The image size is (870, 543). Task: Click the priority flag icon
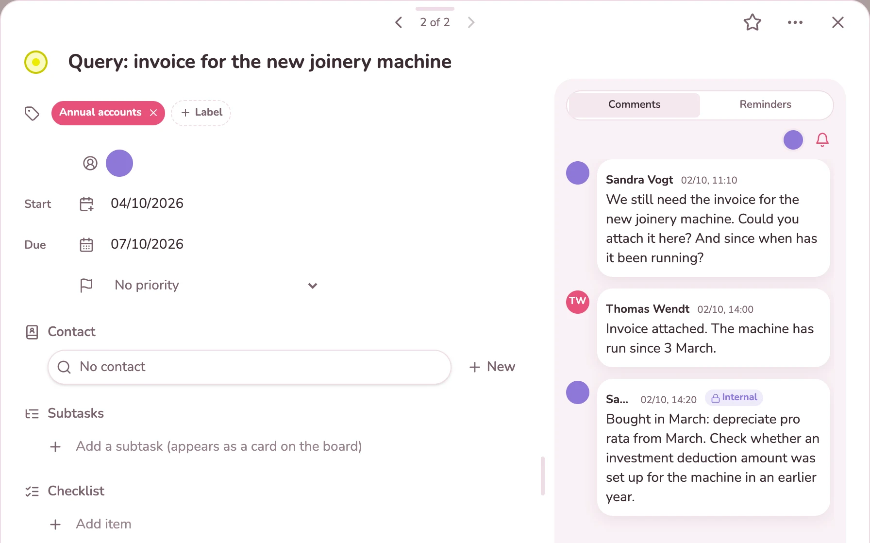tap(86, 285)
